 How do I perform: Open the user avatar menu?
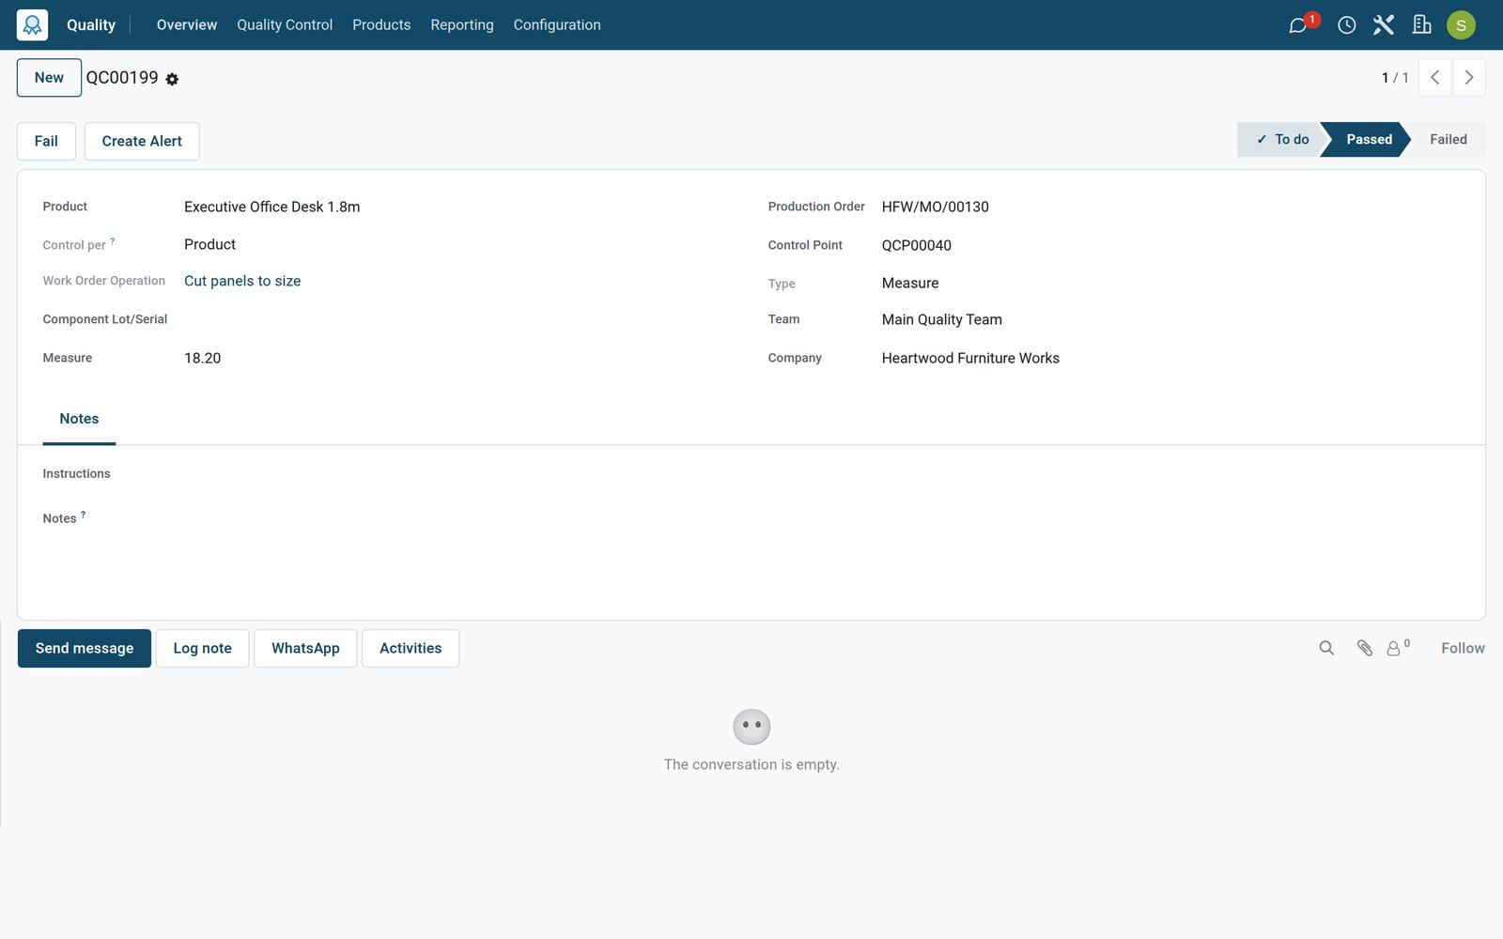(x=1461, y=24)
